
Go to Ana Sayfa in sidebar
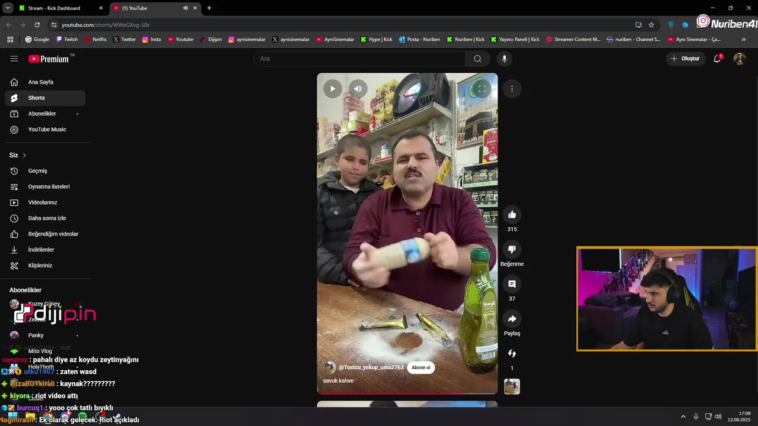45,82
